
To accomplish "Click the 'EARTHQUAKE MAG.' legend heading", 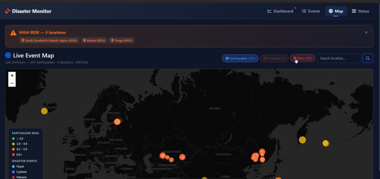I will point(25,133).
